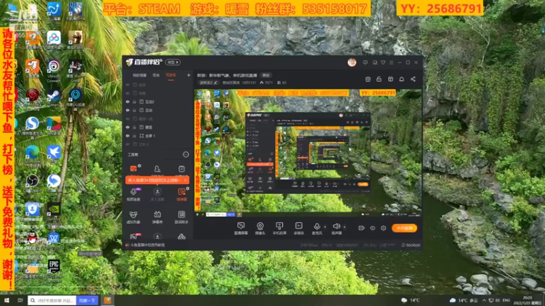Add a new scene with plus button

pos(189,75)
